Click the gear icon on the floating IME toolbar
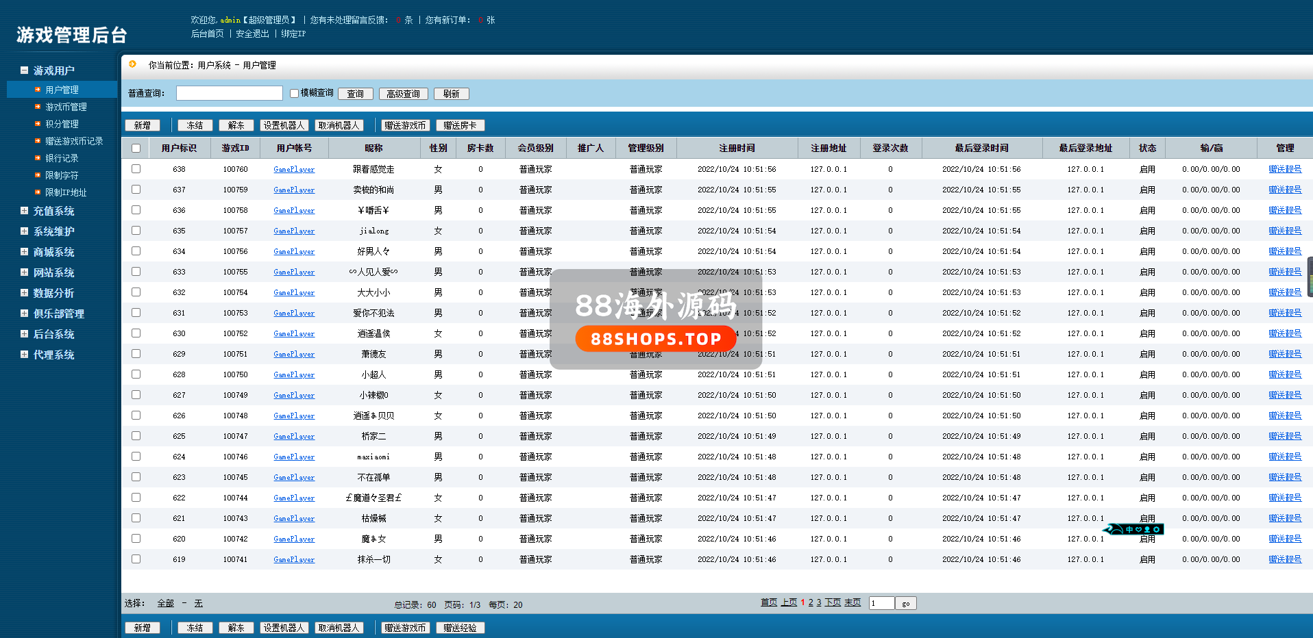The width and height of the screenshot is (1313, 638). pyautogui.click(x=1156, y=529)
